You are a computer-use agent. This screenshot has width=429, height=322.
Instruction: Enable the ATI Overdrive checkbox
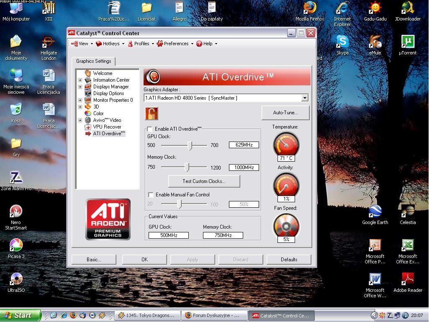[x=150, y=129]
